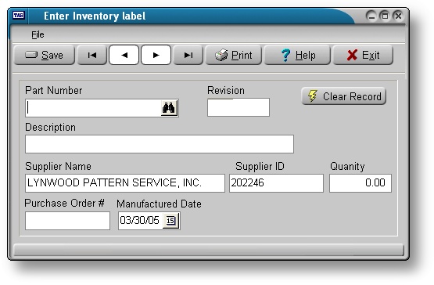
Task: Open the File menu
Action: [38, 34]
